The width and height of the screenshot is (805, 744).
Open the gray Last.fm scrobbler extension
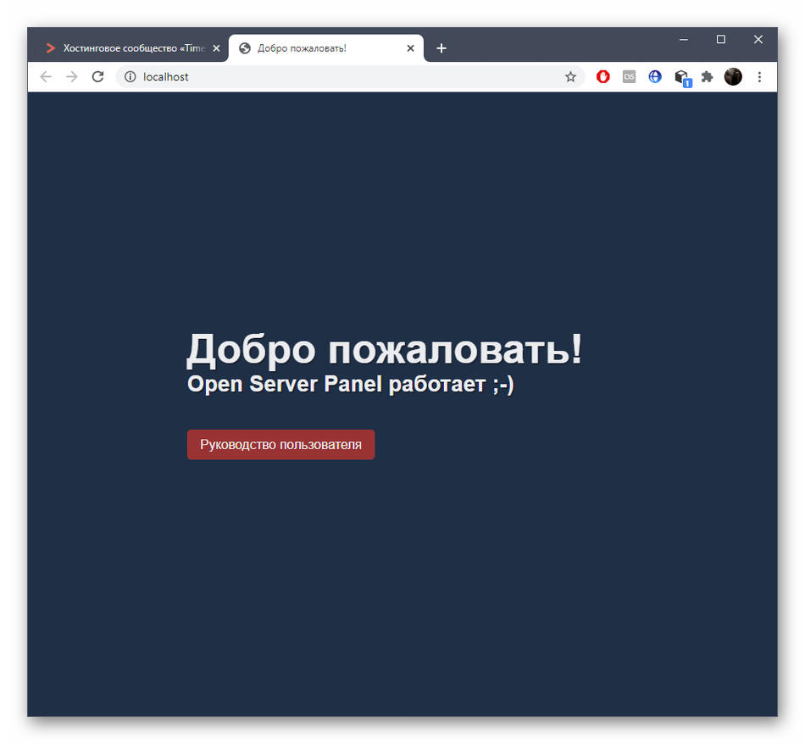tap(629, 77)
